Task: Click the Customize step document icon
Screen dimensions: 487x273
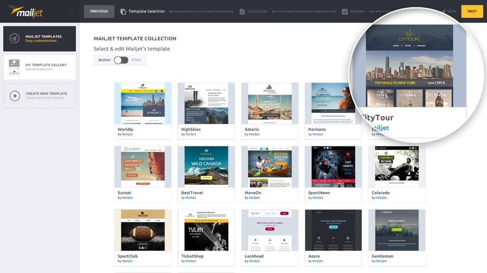Action: point(242,12)
